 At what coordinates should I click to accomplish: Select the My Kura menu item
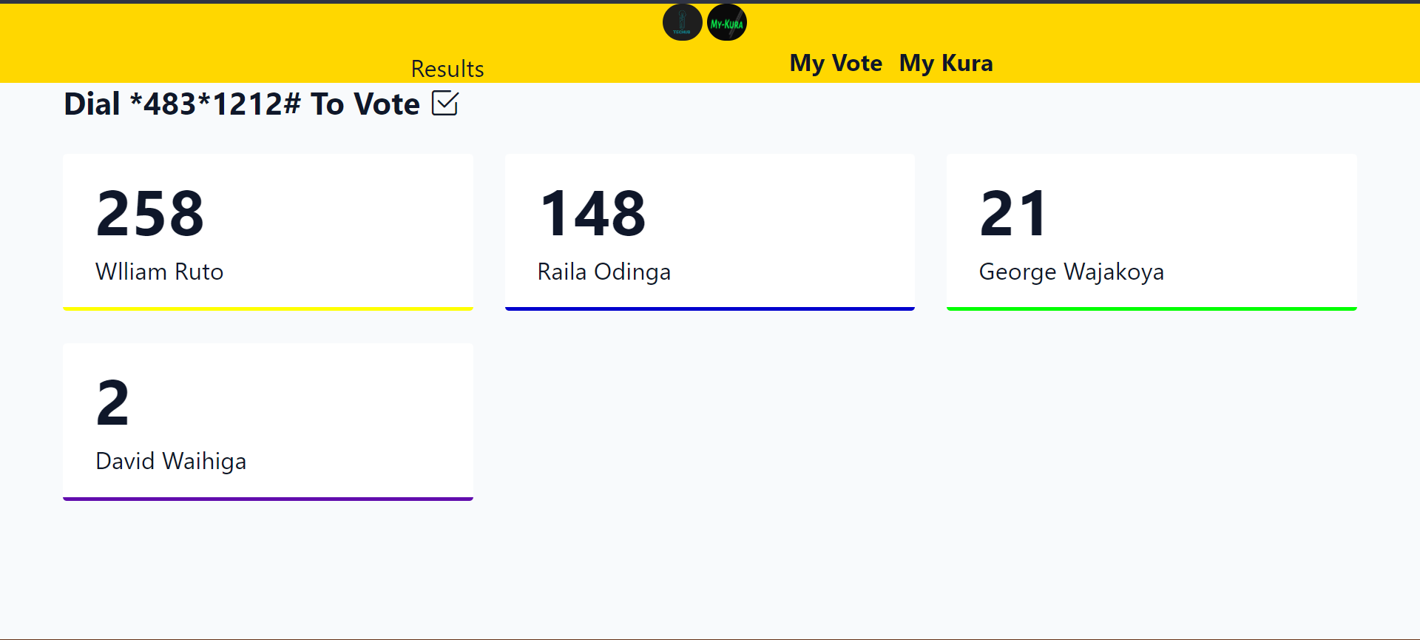pos(946,63)
